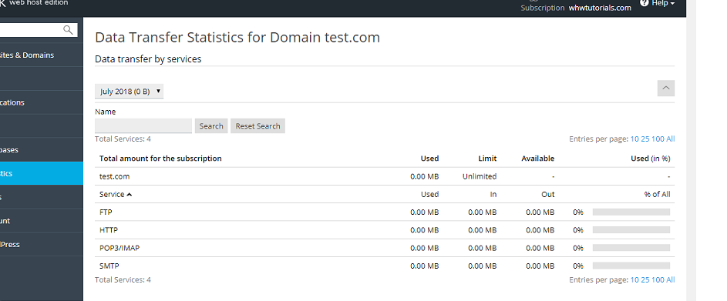Open the WordPress sidebar item
727x301 pixels.
[x=42, y=245]
